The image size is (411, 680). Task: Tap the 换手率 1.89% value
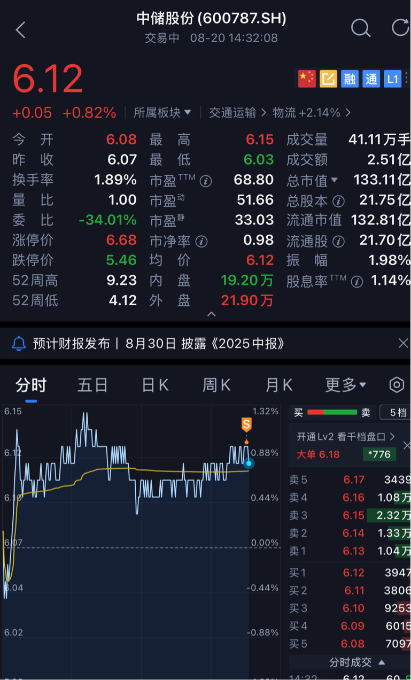(115, 180)
